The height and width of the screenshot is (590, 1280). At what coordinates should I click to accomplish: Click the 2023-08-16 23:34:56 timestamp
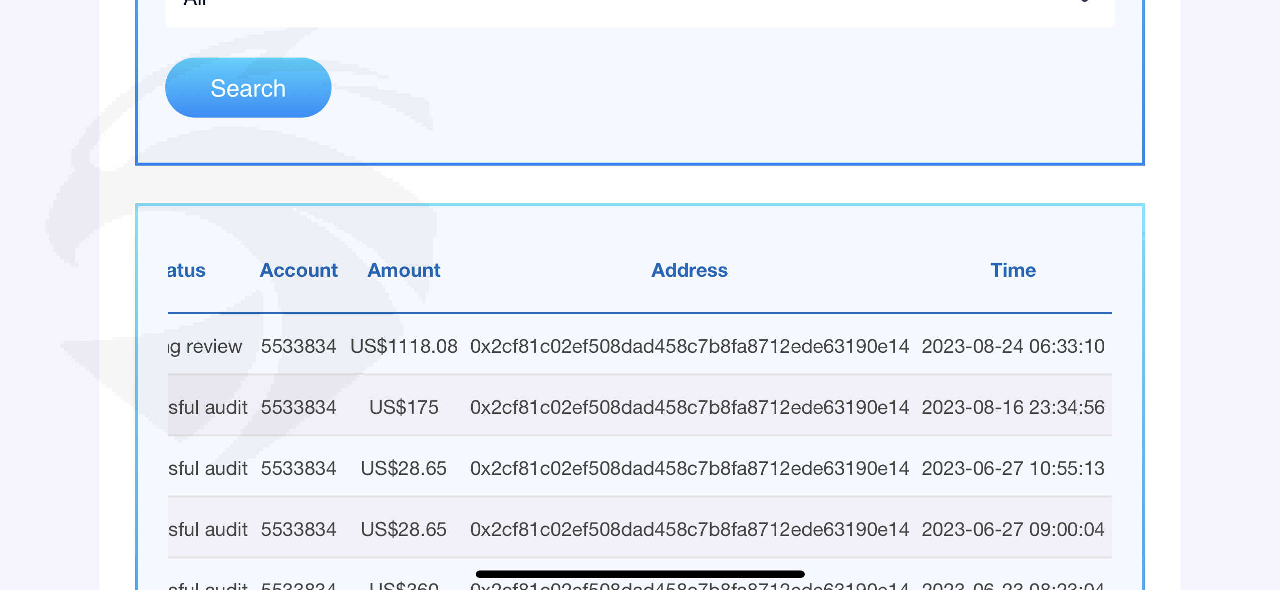[1013, 407]
